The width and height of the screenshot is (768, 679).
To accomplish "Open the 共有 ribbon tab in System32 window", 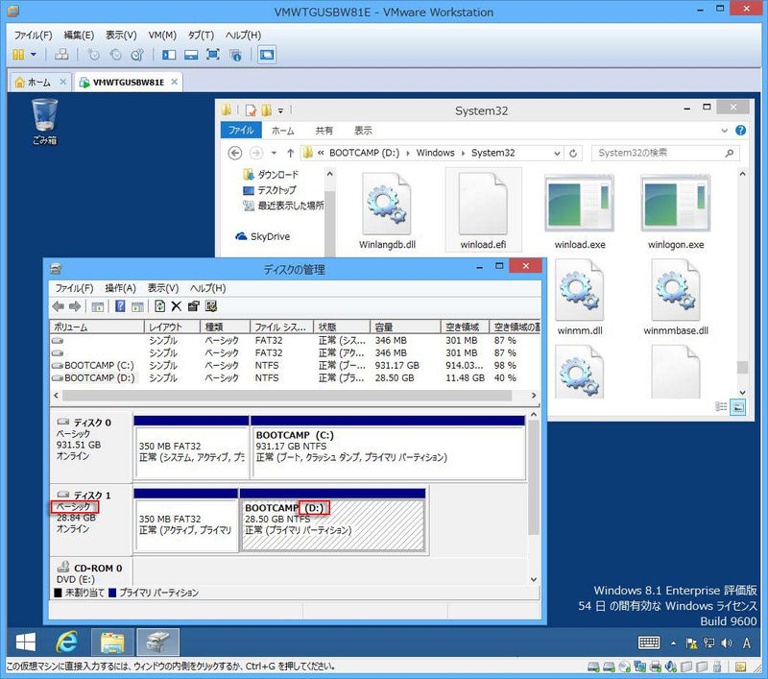I will coord(324,131).
